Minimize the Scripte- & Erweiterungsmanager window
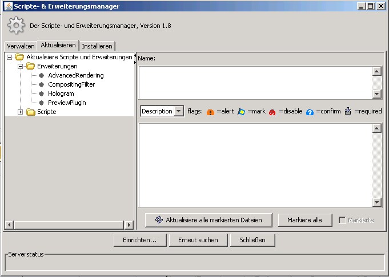The image size is (389, 277). [x=361, y=6]
